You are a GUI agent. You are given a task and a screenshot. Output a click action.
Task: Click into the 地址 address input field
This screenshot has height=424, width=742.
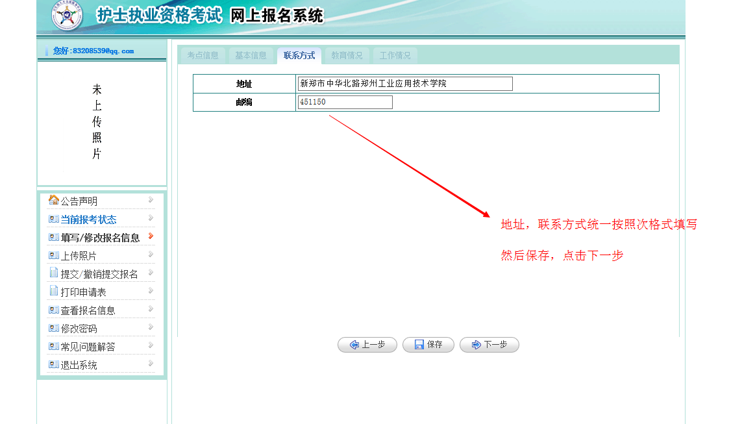405,84
